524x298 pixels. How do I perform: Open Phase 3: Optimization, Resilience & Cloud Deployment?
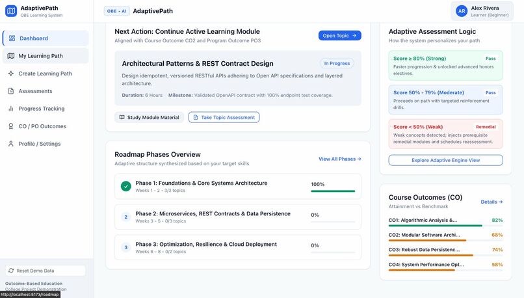coord(238,247)
